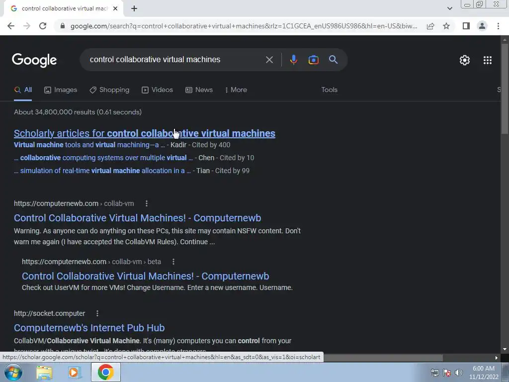Switch to the Images tab
This screenshot has width=509, height=382.
(x=61, y=90)
